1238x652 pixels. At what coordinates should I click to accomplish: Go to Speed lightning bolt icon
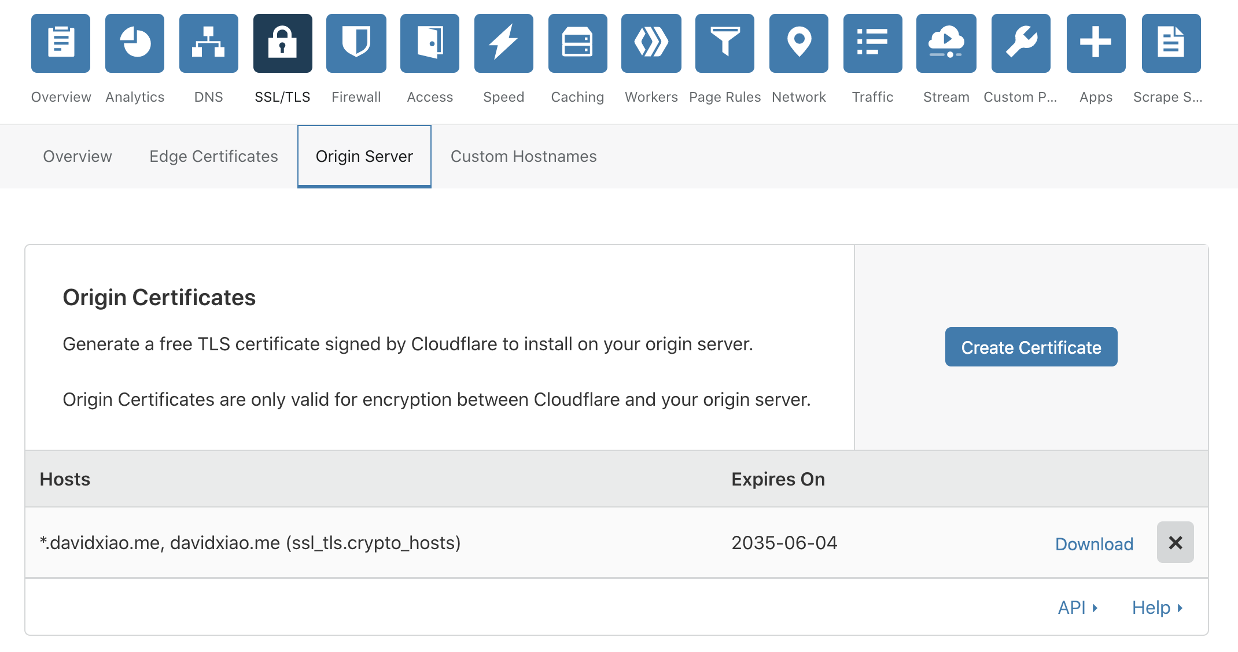pos(504,43)
